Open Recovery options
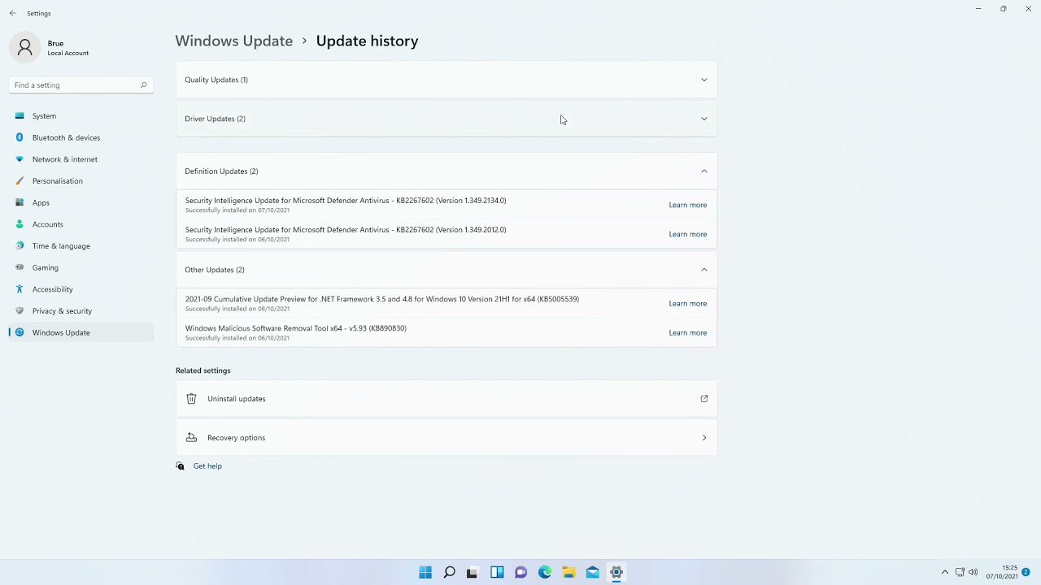1041x585 pixels. tap(446, 438)
